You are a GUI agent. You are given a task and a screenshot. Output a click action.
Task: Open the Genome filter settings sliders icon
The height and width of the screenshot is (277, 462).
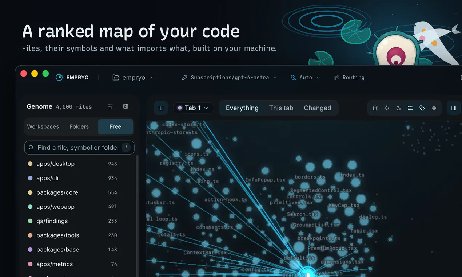pyautogui.click(x=110, y=106)
